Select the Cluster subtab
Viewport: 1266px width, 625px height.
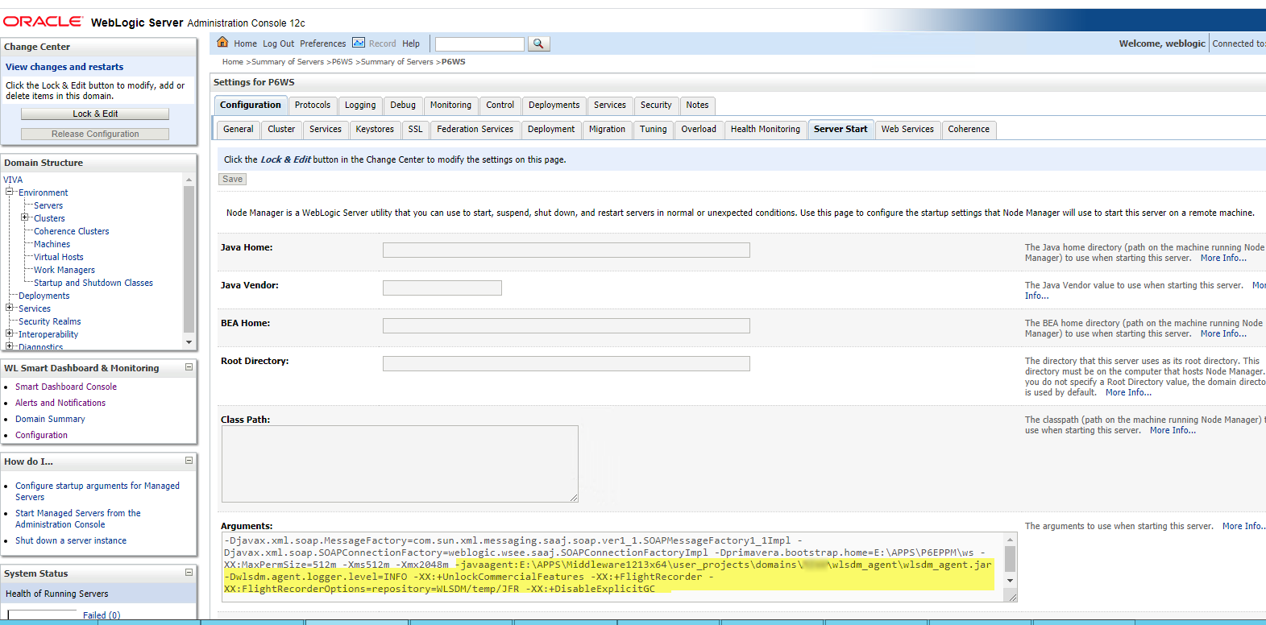(x=281, y=130)
